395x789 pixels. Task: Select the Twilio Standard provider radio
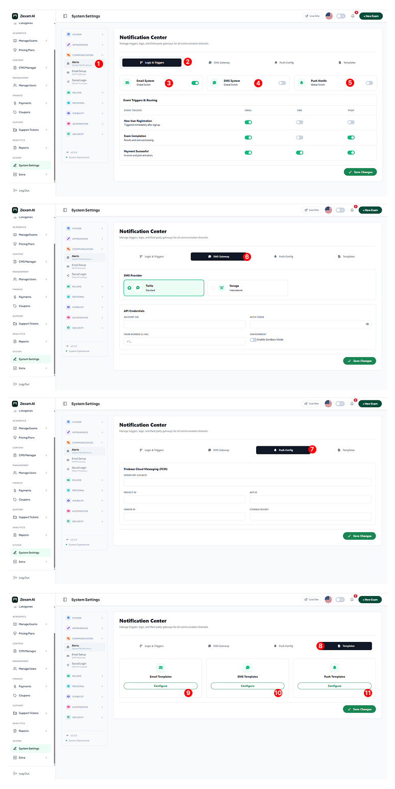(130, 288)
